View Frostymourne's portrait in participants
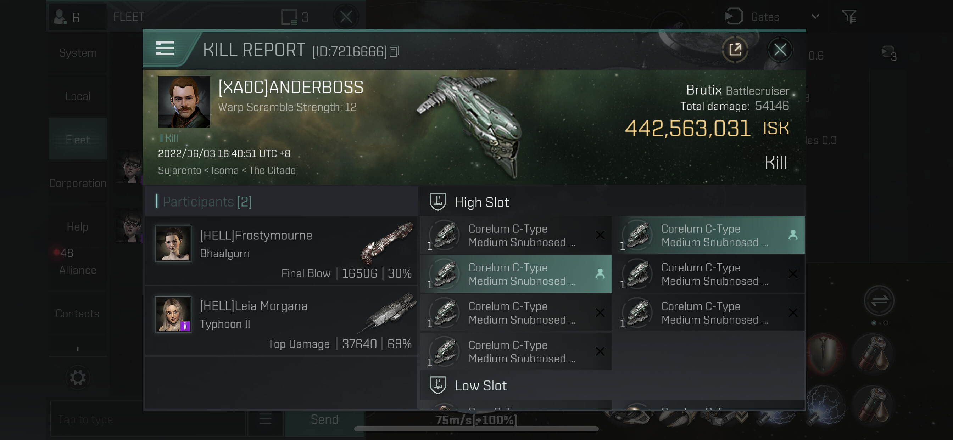Screen dimensions: 953x440 pos(173,243)
